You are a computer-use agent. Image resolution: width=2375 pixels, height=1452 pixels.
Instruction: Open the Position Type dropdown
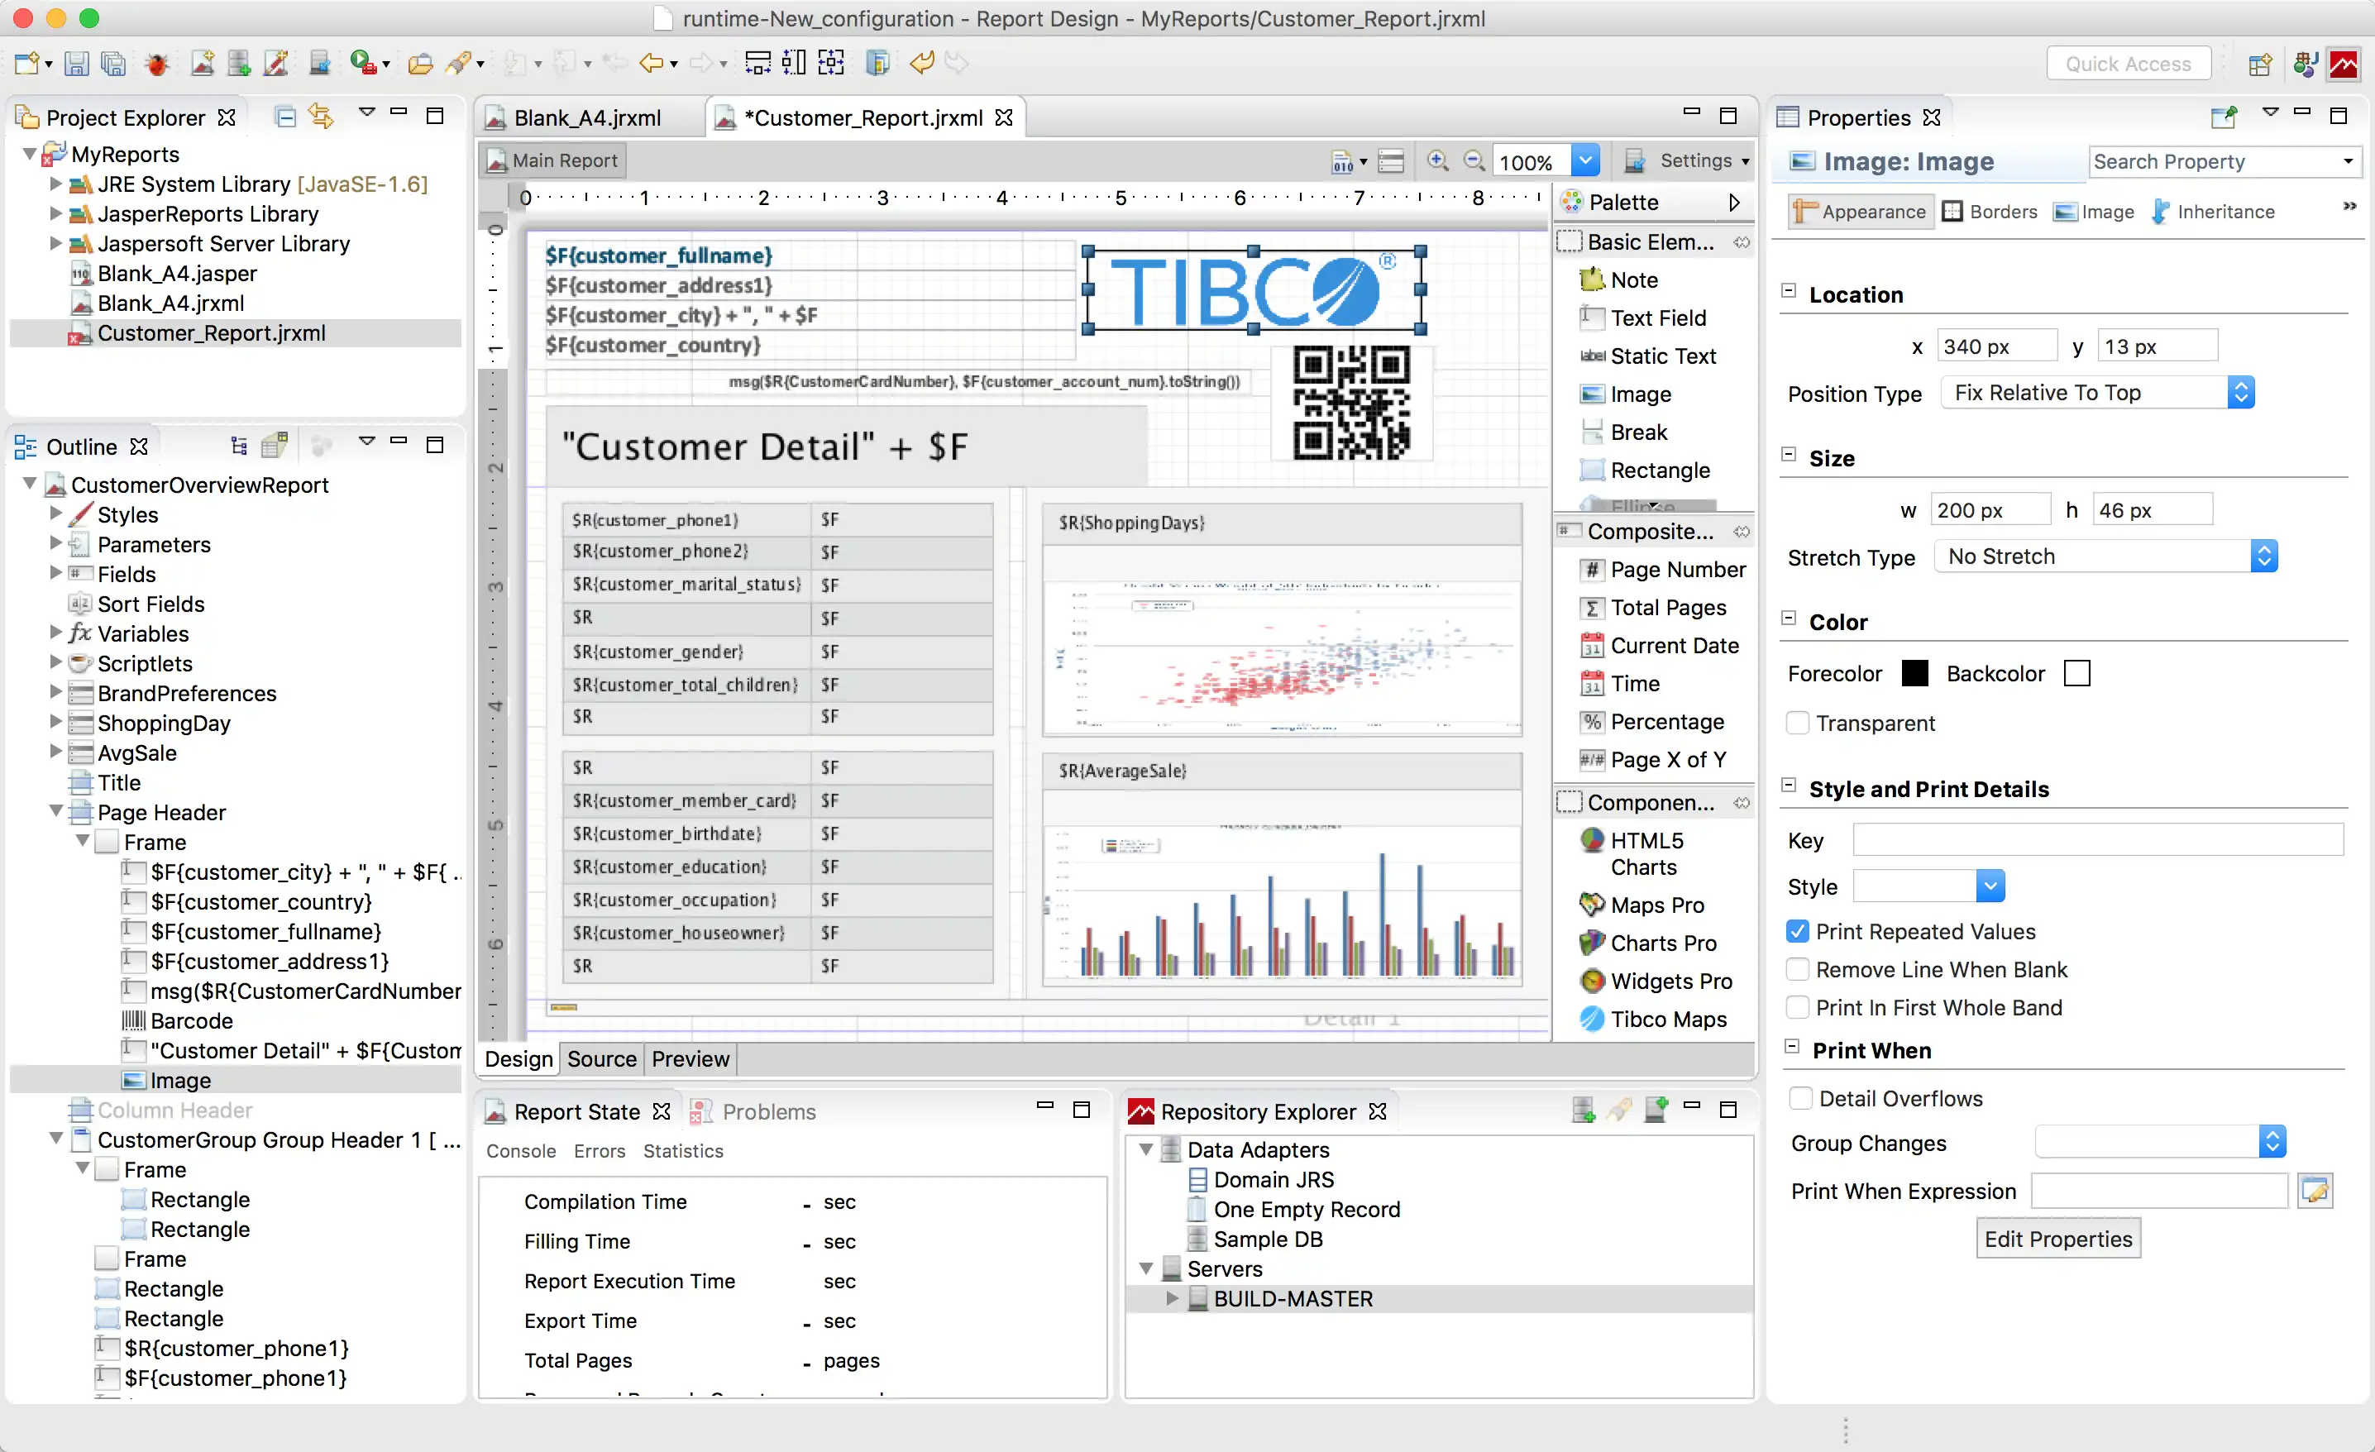pyautogui.click(x=2242, y=392)
